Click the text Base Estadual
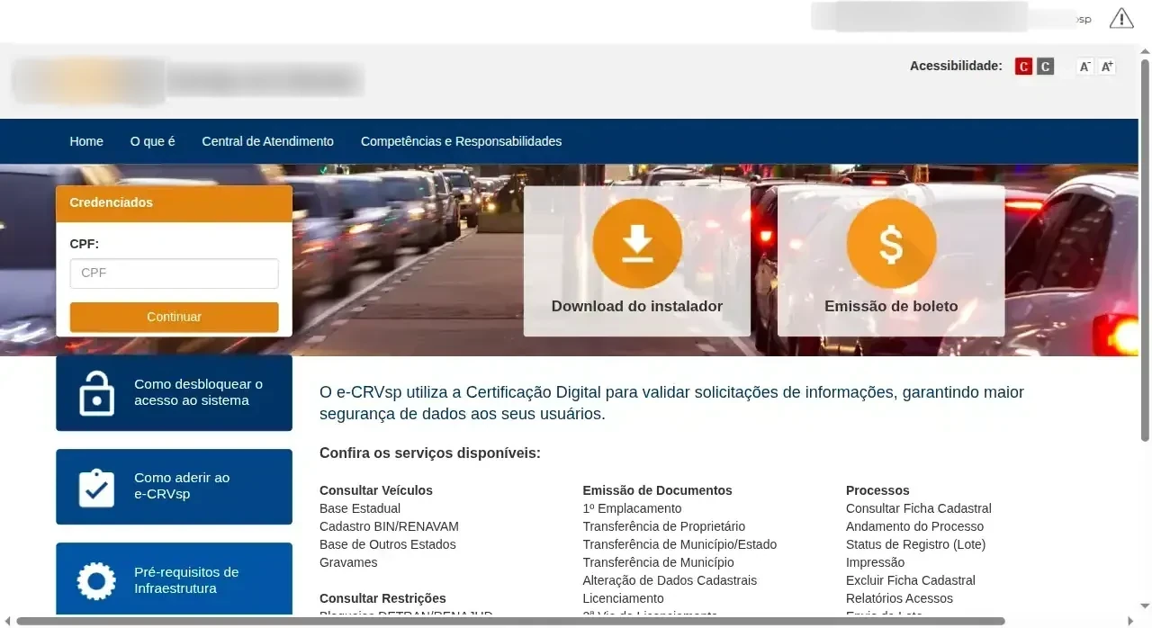This screenshot has height=628, width=1152. (x=360, y=508)
